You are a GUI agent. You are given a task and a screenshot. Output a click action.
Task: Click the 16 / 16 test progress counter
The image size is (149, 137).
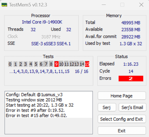(82, 71)
